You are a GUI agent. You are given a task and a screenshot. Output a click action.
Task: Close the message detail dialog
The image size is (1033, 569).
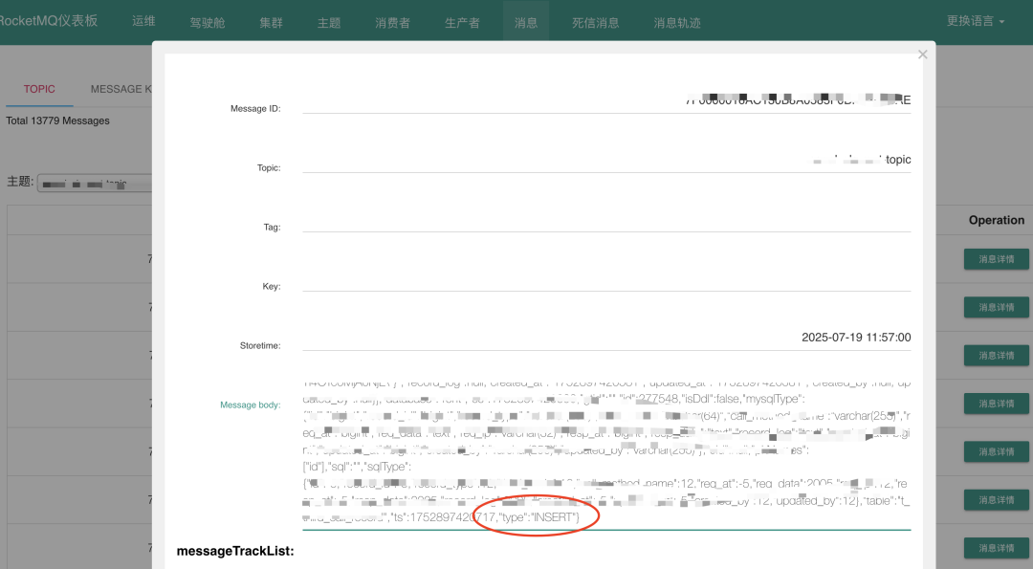[x=922, y=55]
